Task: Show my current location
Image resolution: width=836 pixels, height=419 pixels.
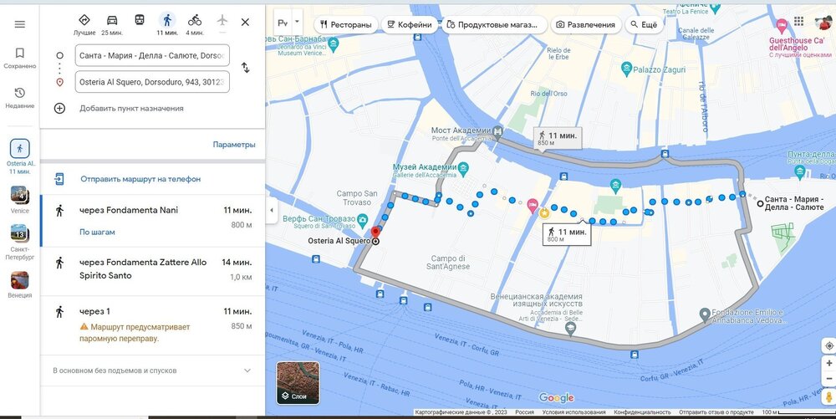Action: click(829, 345)
